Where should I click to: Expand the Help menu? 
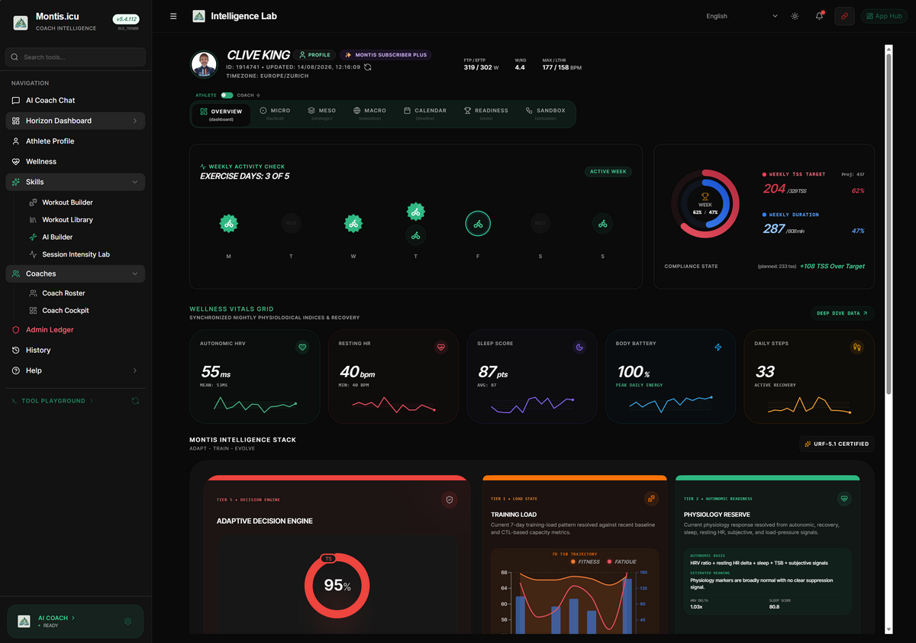(135, 370)
